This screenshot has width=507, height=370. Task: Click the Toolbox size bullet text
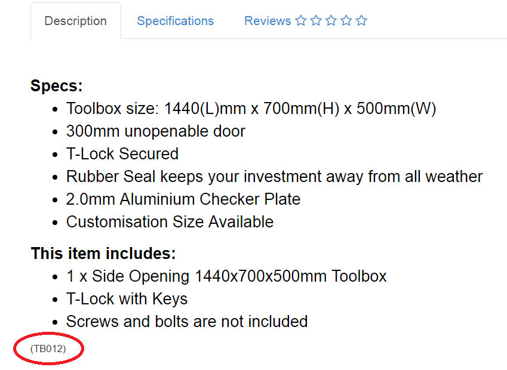[251, 109]
